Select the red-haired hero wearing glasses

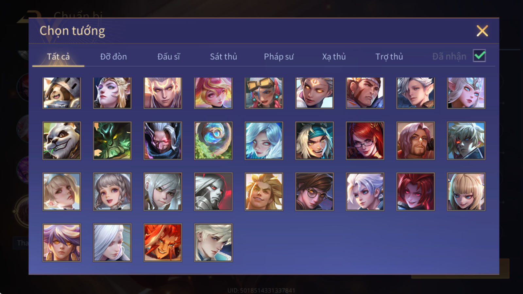click(x=365, y=141)
